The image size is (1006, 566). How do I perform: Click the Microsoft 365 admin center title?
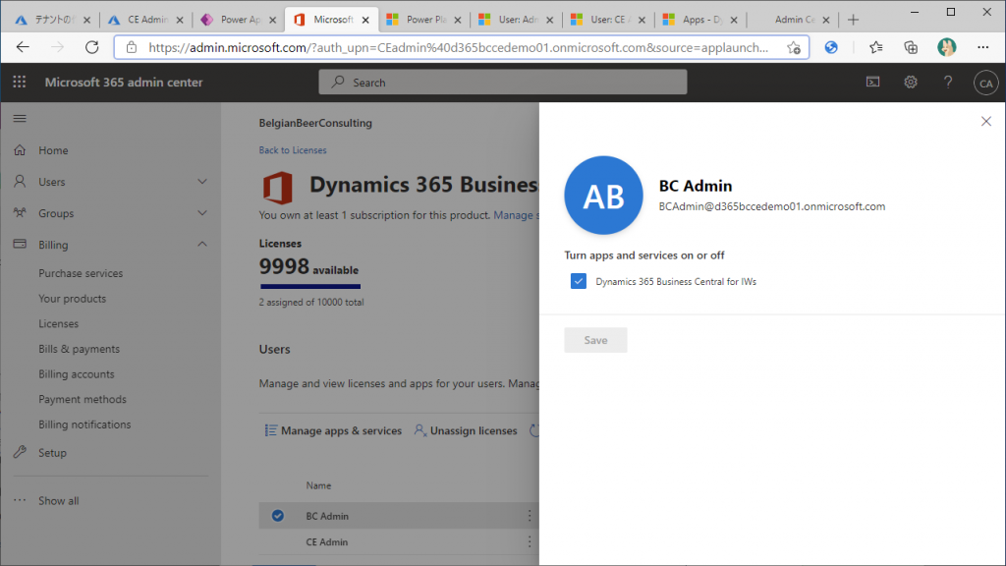(124, 83)
